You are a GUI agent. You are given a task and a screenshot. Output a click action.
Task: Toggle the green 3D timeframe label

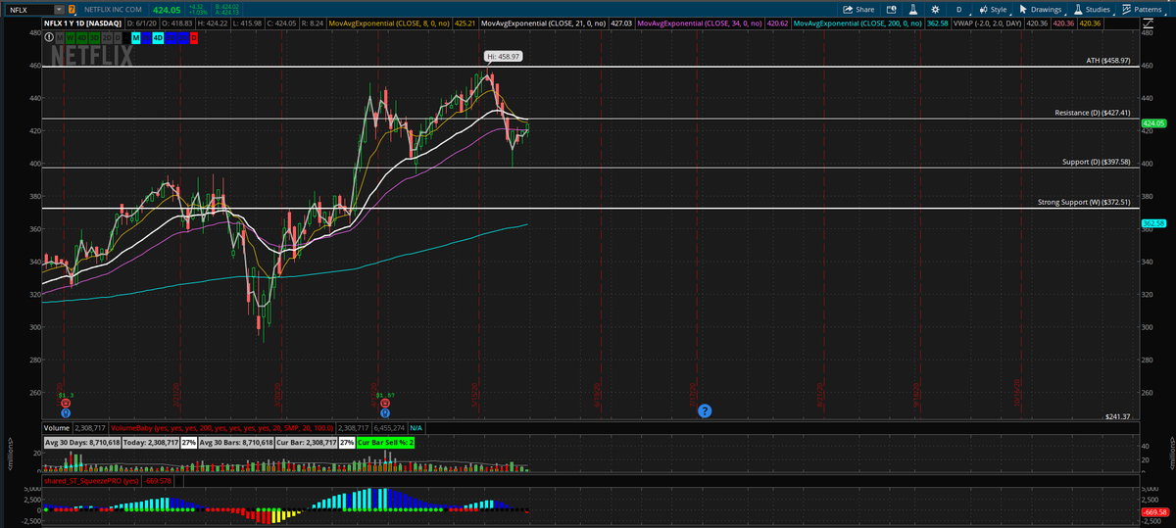tap(94, 37)
